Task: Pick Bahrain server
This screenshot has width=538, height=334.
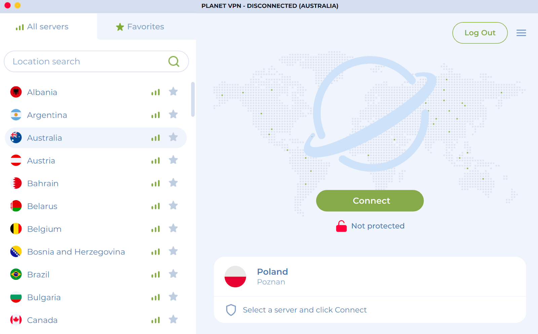Action: click(x=96, y=183)
